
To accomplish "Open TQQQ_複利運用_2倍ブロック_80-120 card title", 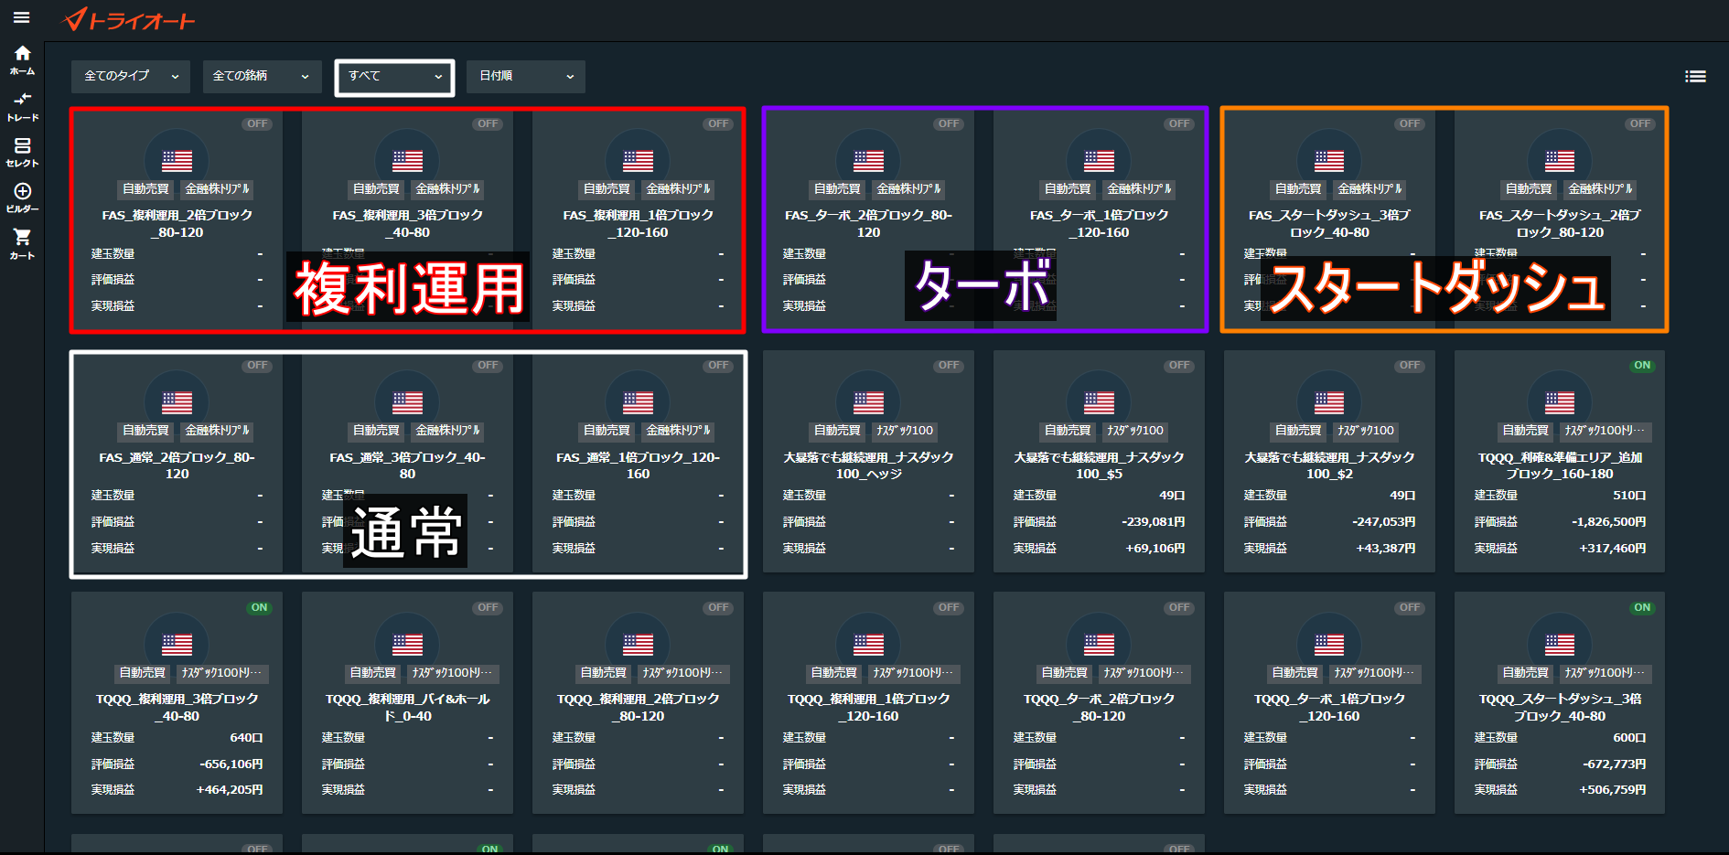I will click(x=638, y=708).
